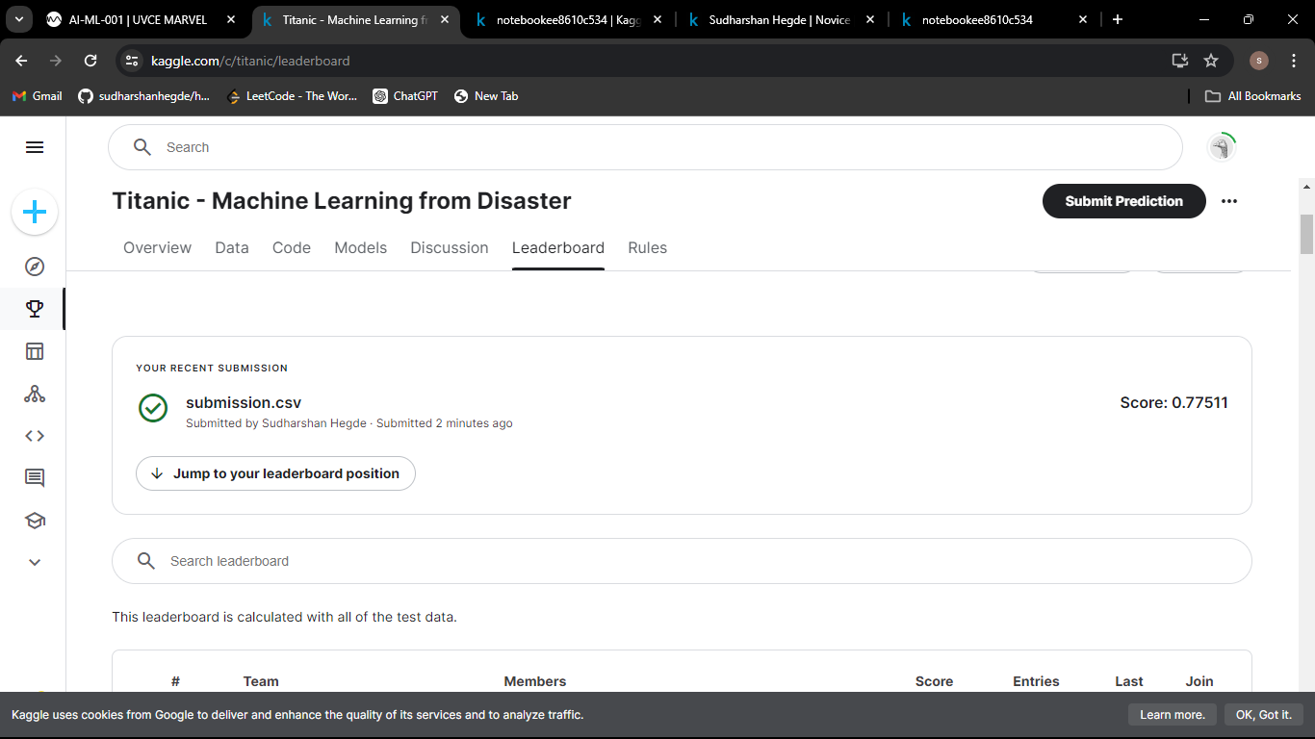
Task: Expand the sidebar More chevron
Action: pos(35,562)
